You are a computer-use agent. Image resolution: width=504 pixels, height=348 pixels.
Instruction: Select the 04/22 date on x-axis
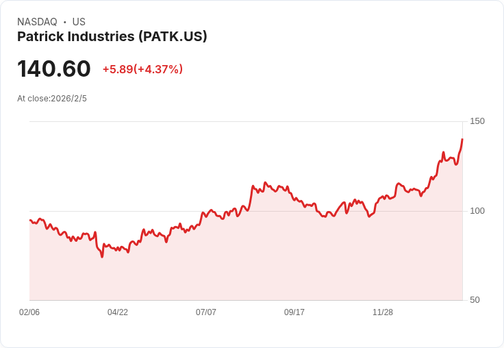(x=118, y=312)
